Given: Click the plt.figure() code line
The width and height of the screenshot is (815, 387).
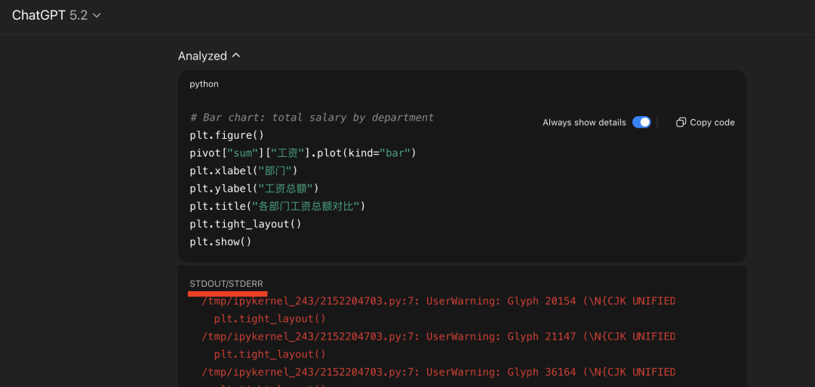Looking at the screenshot, I should pyautogui.click(x=227, y=136).
